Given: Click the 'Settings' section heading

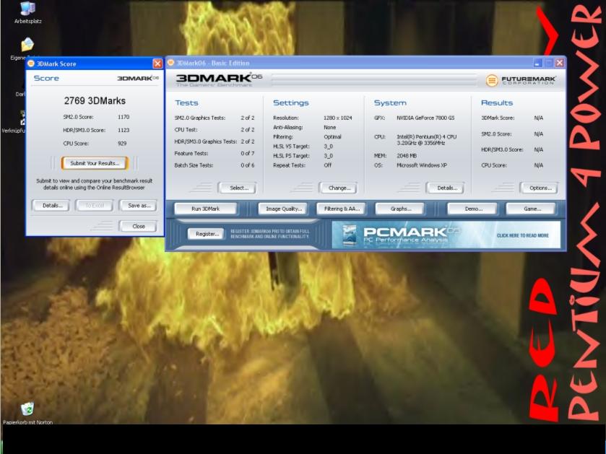Looking at the screenshot, I should [290, 102].
